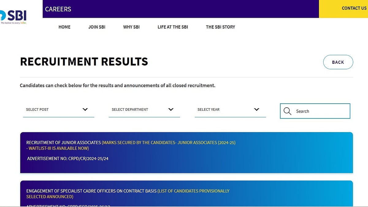Image resolution: width=368 pixels, height=207 pixels.
Task: Click the SELECT DEPARTMENT dropdown chevron
Action: click(x=171, y=109)
